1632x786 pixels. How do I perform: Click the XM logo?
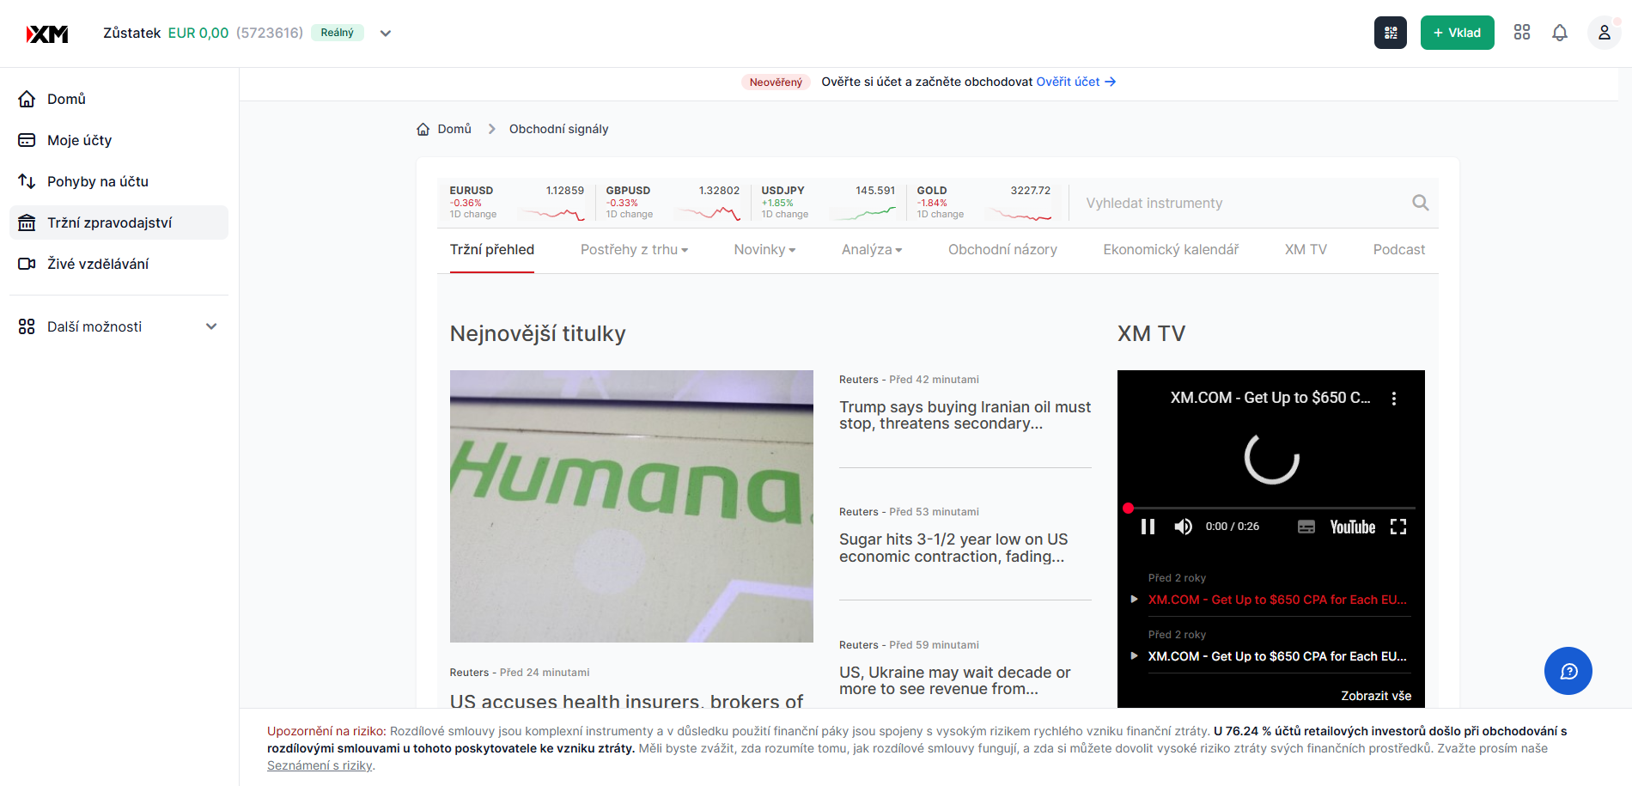pyautogui.click(x=47, y=34)
